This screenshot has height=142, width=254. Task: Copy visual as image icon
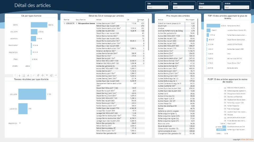[38, 75]
